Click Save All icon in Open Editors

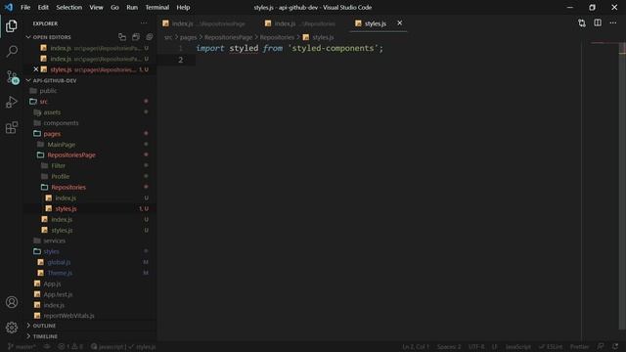coord(136,37)
